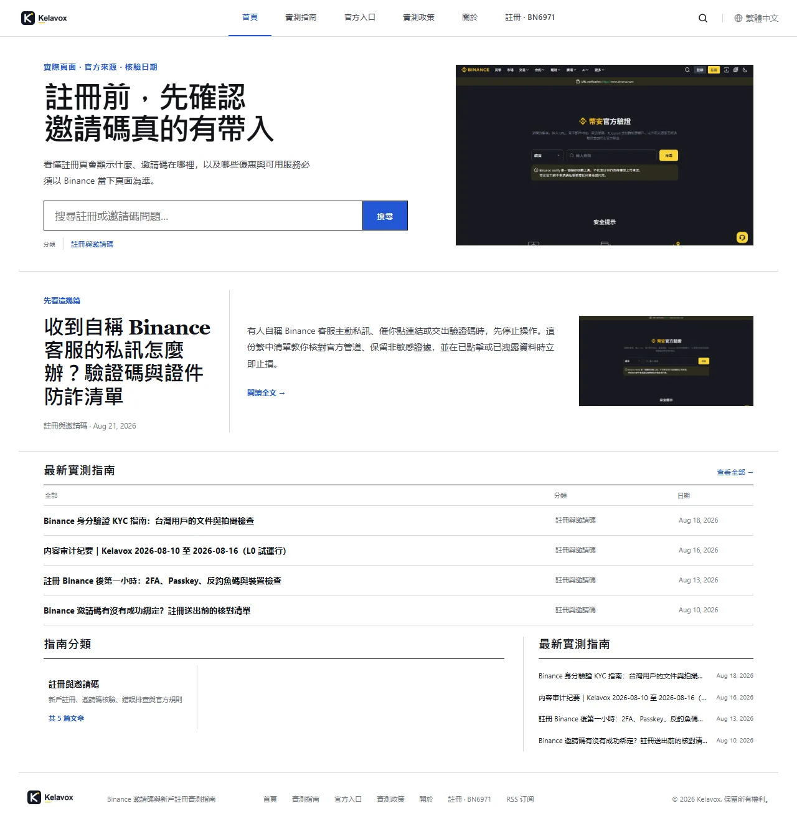797x826 pixels.
Task: Select the 首頁 nav tab
Action: pyautogui.click(x=250, y=17)
